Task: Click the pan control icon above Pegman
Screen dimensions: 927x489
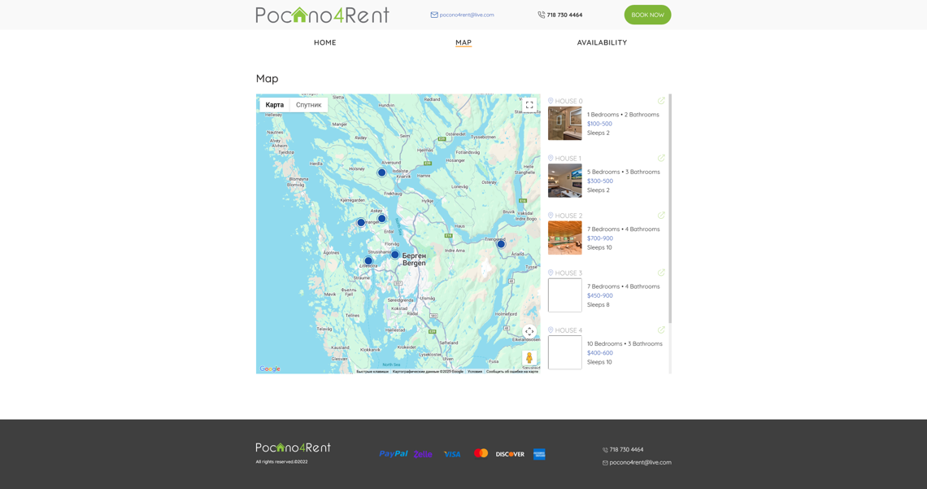Action: 529,331
